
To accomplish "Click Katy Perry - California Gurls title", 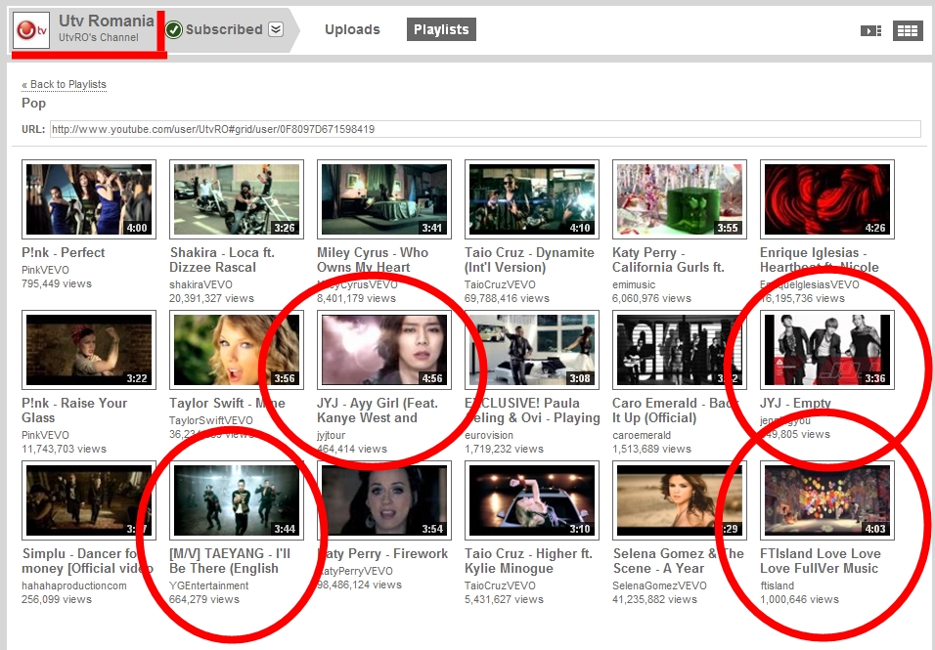I will (668, 260).
